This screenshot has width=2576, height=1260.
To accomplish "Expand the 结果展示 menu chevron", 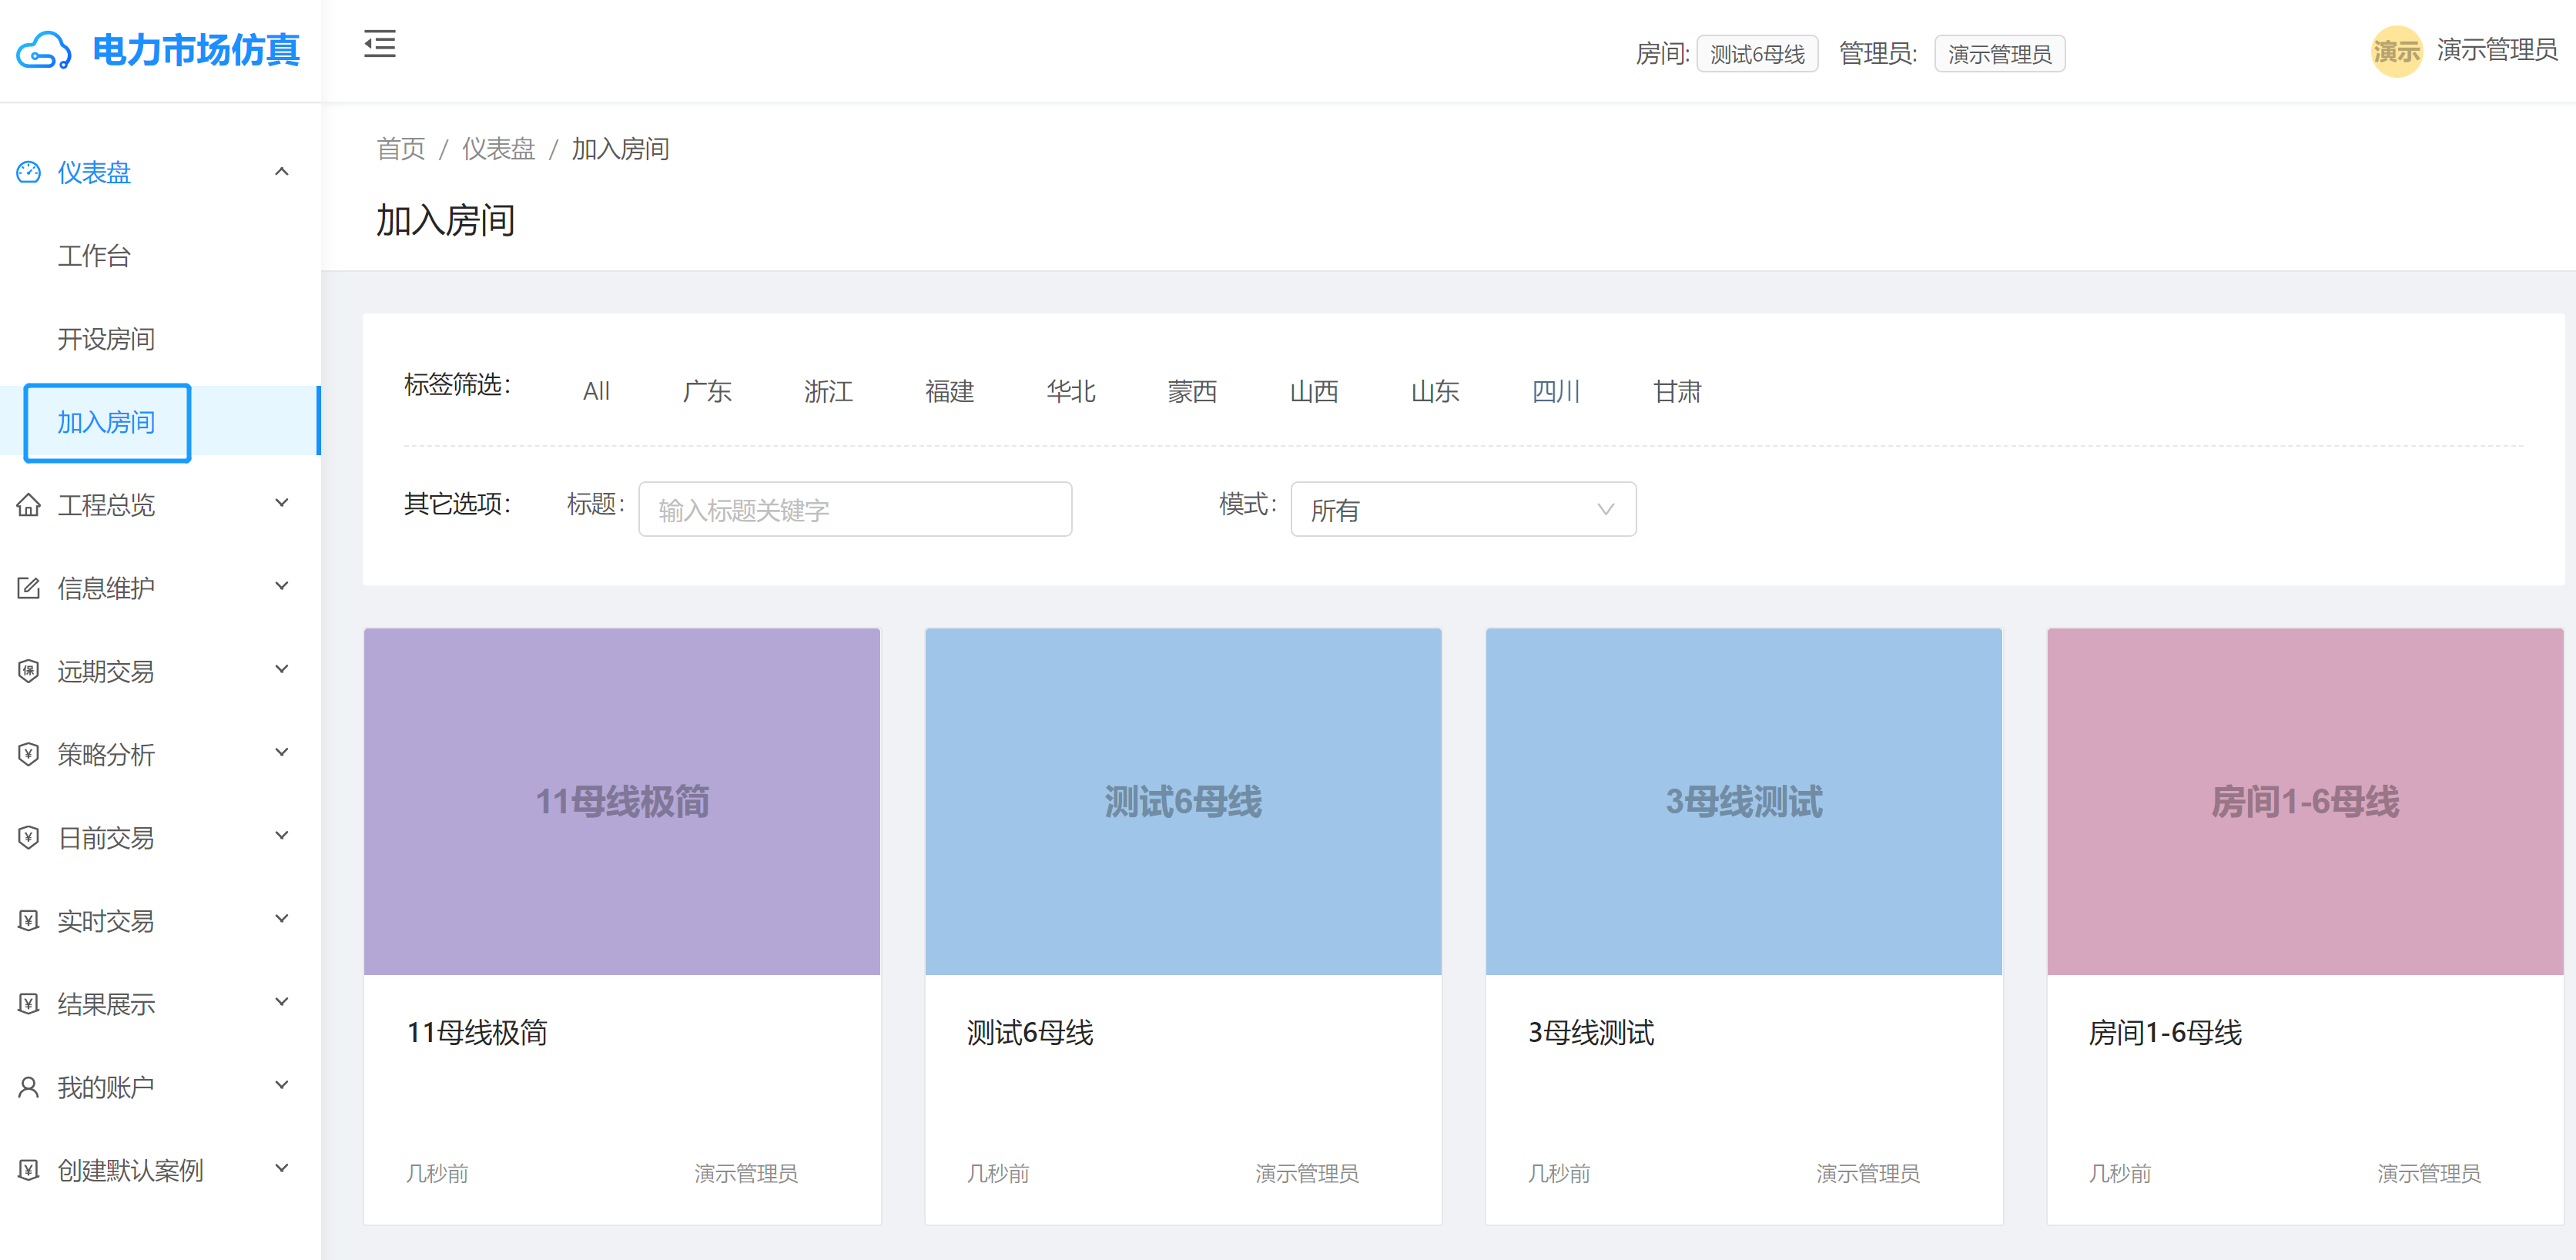I will tap(282, 1001).
